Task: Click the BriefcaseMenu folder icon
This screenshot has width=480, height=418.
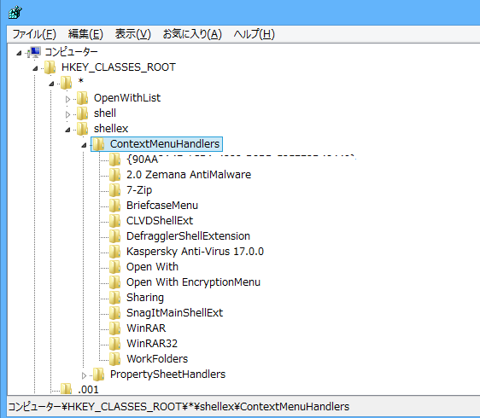Action: click(115, 206)
